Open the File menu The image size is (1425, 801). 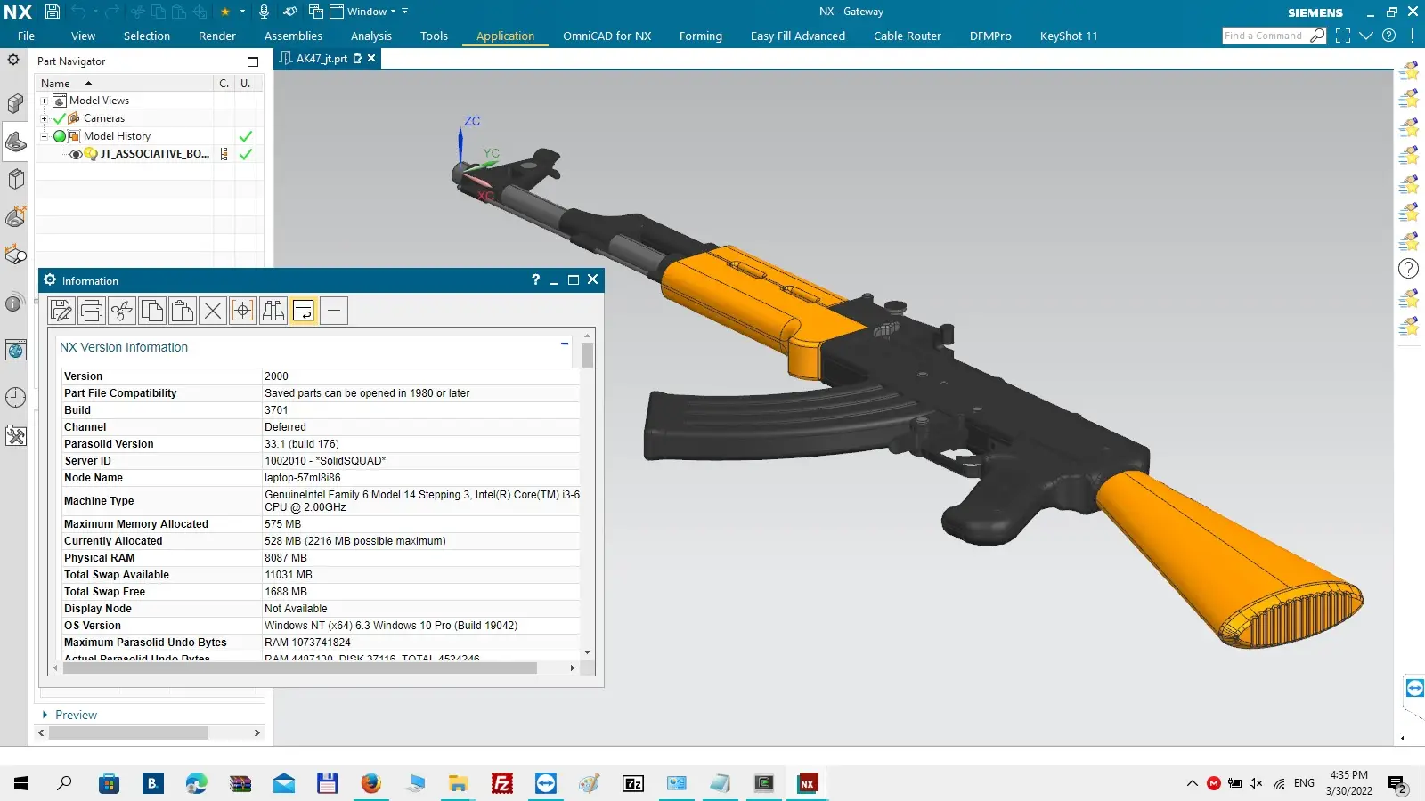[x=26, y=36]
